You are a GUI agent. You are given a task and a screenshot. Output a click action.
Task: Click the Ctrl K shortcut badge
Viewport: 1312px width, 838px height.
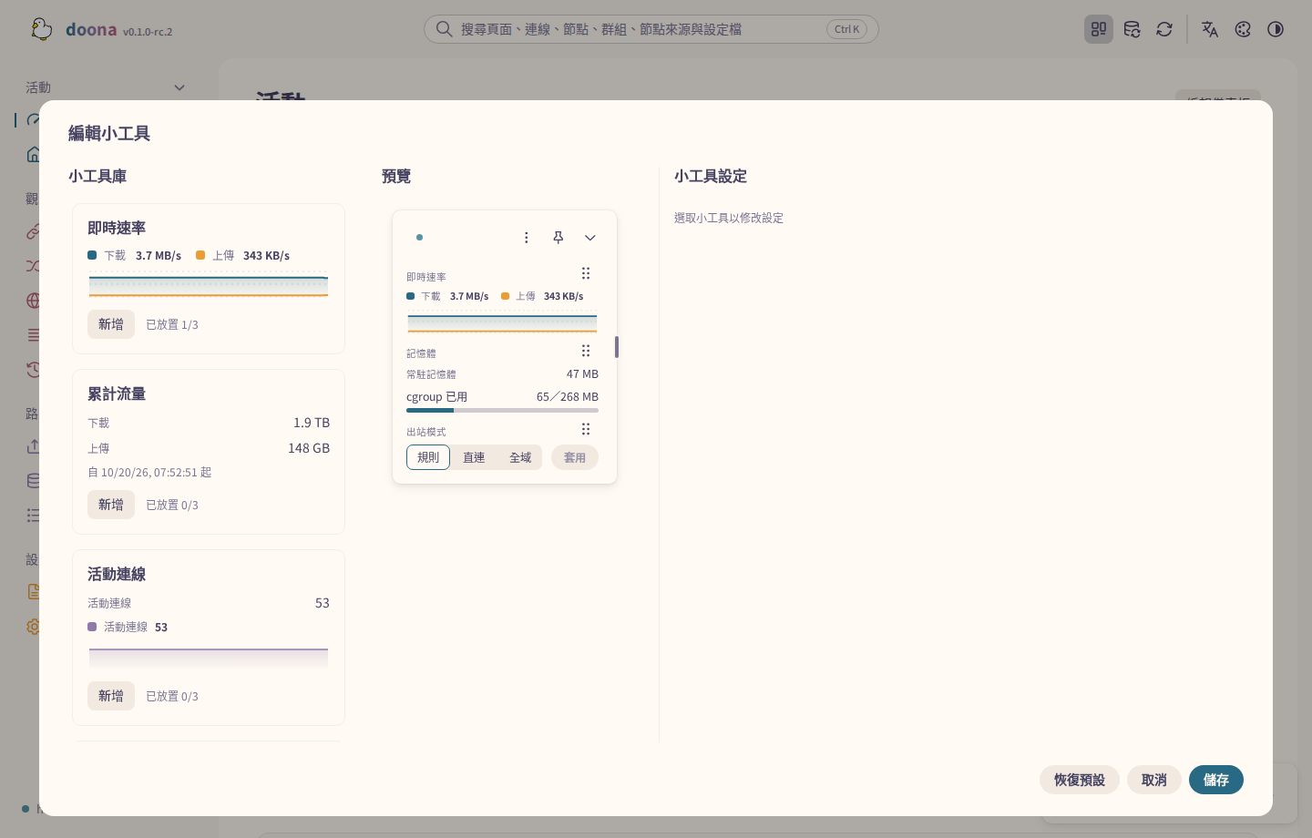847,29
